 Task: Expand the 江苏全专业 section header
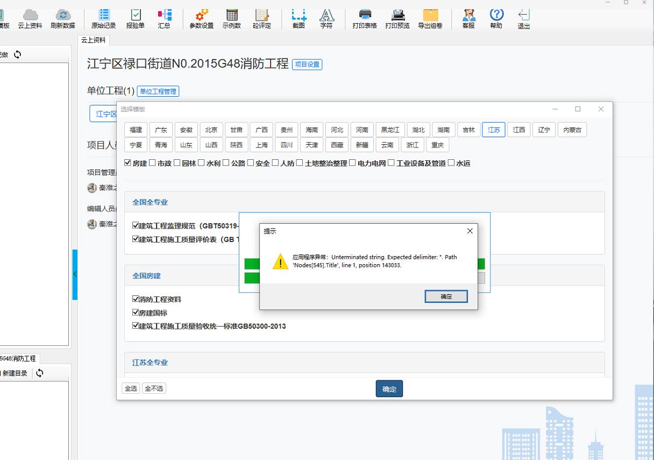(x=150, y=363)
